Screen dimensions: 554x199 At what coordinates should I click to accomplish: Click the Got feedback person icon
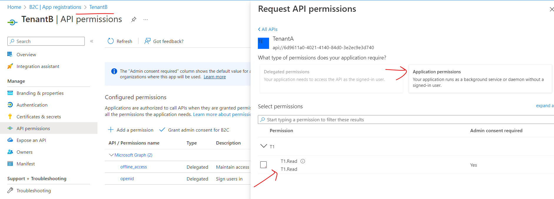(147, 41)
